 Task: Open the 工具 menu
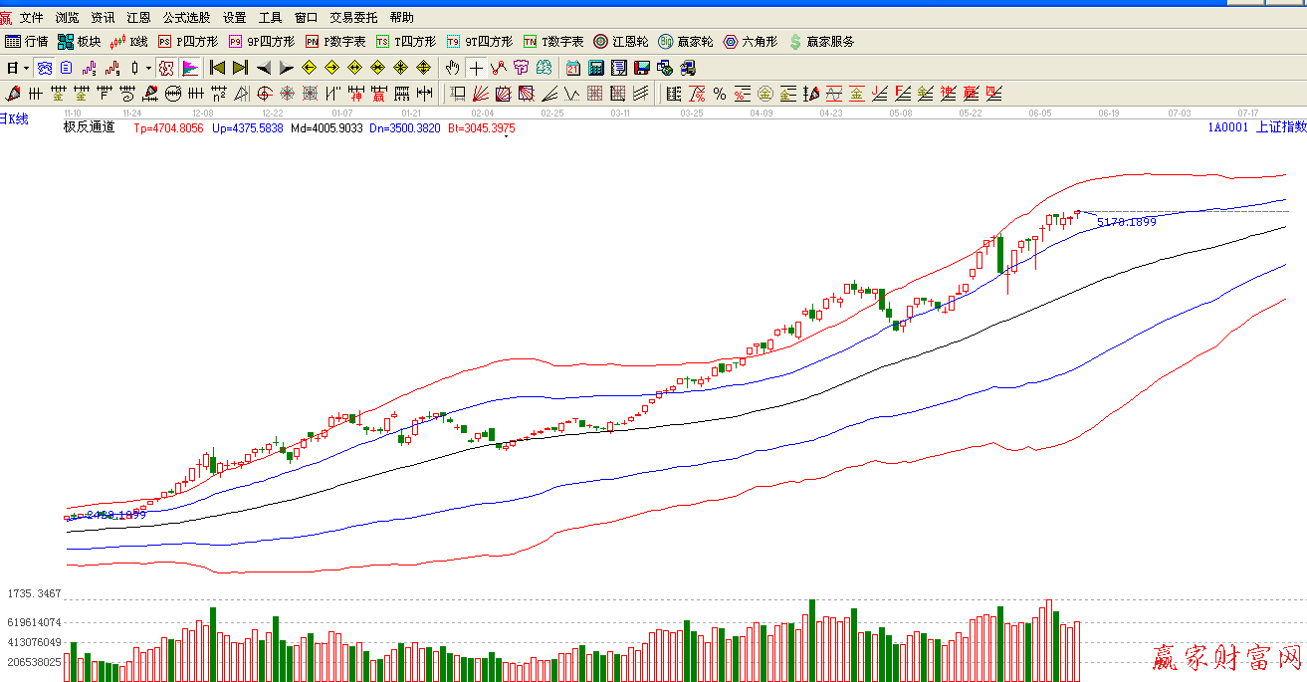[270, 18]
